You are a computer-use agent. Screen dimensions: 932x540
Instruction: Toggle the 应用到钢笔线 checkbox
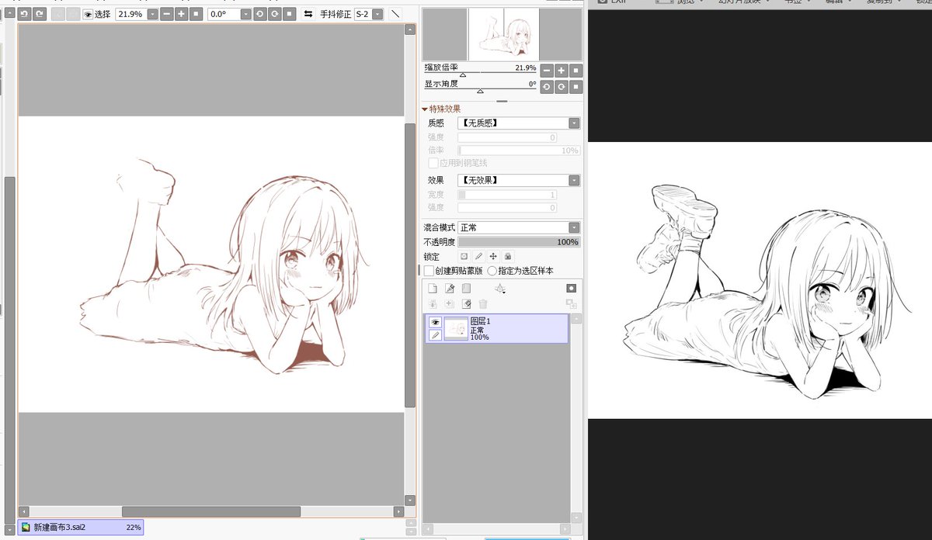tap(433, 163)
